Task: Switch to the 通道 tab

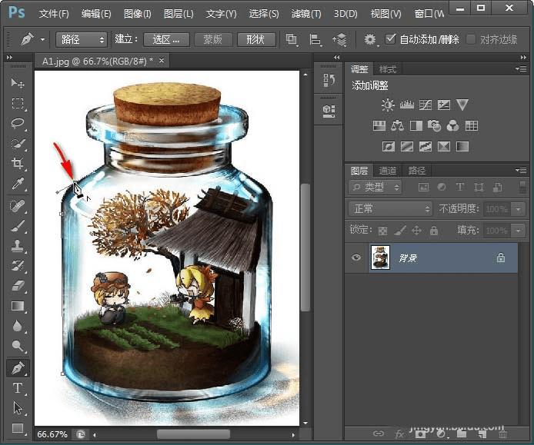Action: (x=388, y=171)
